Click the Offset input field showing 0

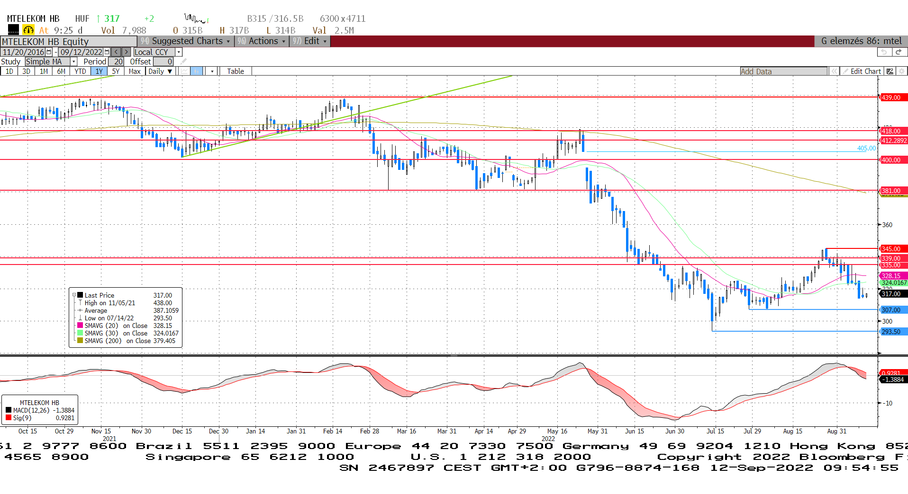click(163, 62)
